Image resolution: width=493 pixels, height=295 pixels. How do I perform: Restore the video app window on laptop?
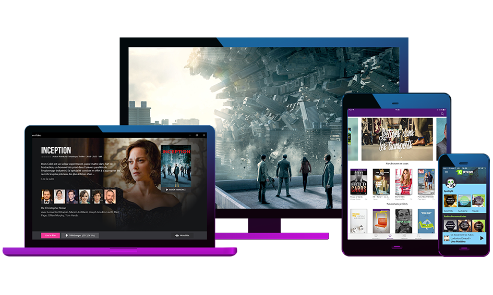(197, 135)
